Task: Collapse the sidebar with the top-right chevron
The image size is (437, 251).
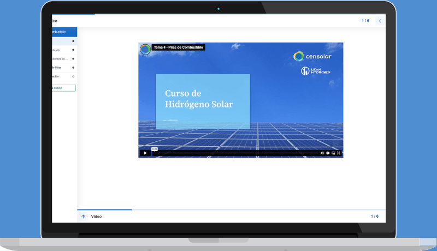Action: pyautogui.click(x=380, y=21)
